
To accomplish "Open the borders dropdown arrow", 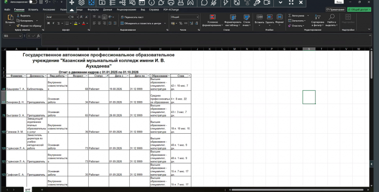I will point(71,23).
